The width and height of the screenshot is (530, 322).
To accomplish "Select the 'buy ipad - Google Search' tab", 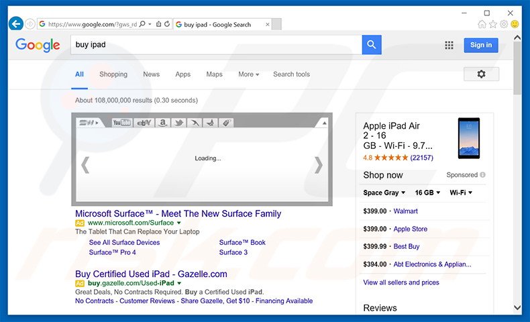I will 222,24.
